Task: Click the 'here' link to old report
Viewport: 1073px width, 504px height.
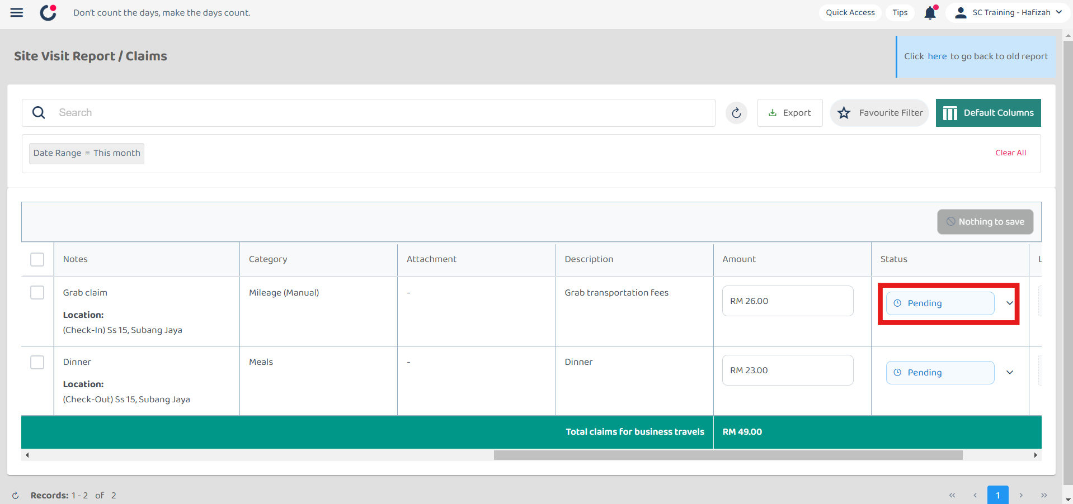Action: pos(937,56)
